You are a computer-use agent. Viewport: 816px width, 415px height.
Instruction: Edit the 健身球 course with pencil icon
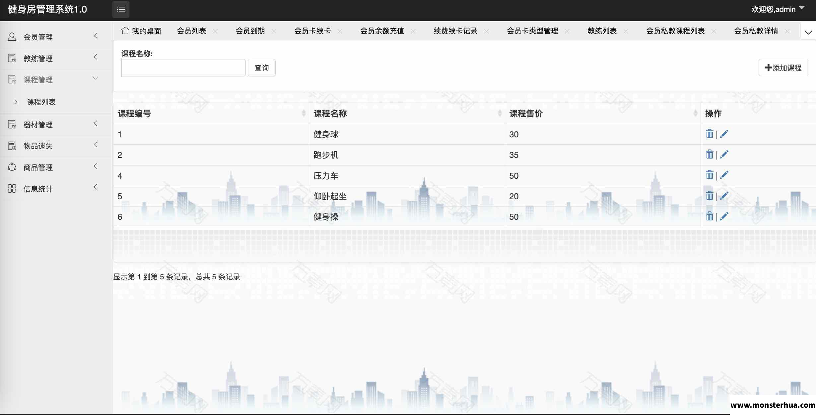coord(724,134)
